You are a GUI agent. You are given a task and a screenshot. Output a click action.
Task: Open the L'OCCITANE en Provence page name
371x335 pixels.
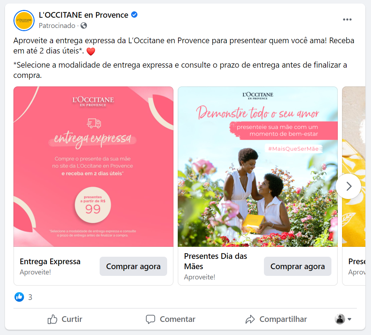click(83, 15)
